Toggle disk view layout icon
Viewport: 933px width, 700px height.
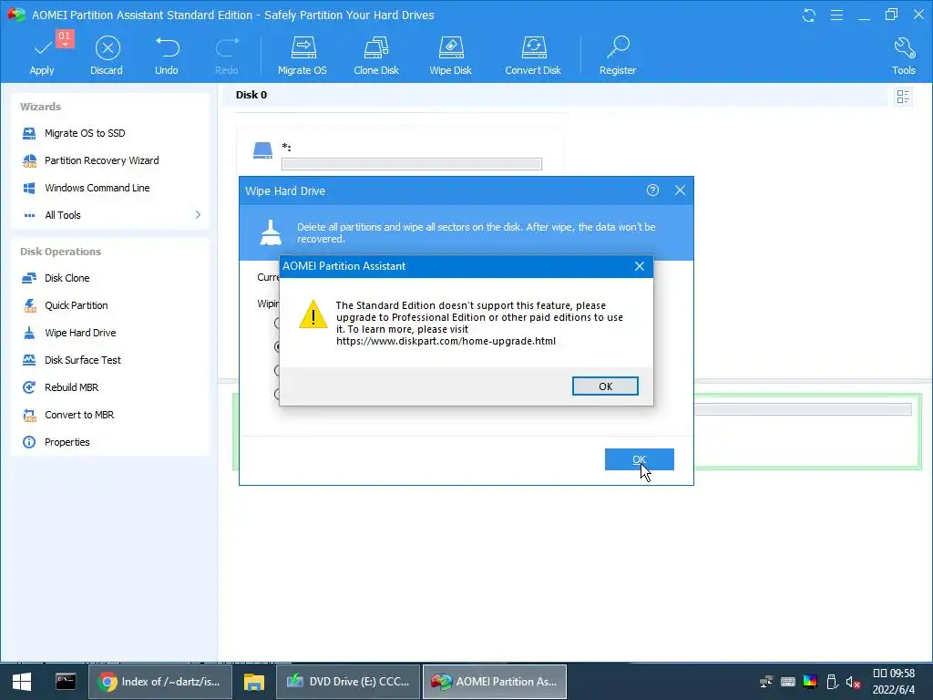[903, 97]
